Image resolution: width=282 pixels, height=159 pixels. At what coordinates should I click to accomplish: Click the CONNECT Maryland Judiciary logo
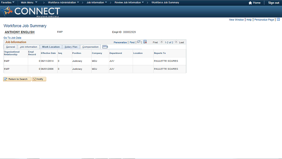point(30,11)
